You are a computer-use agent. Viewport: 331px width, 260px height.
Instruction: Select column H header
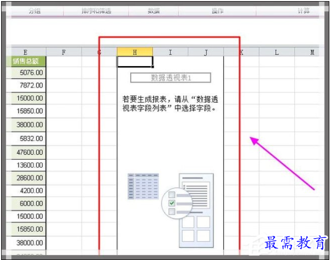coord(135,52)
